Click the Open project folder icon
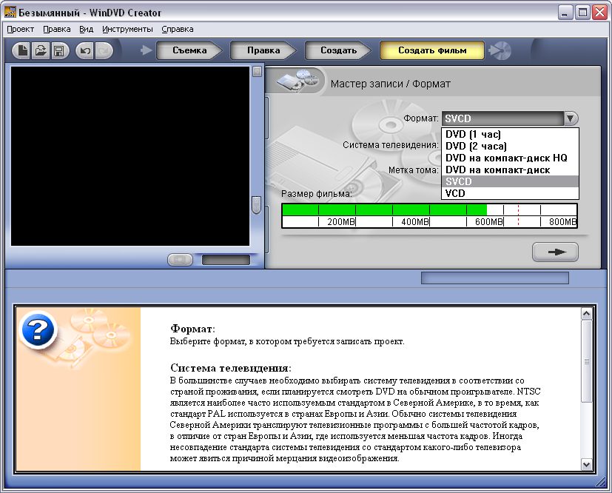 41,51
